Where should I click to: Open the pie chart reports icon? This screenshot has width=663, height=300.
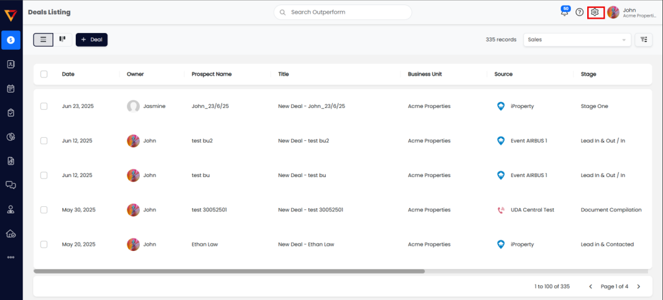[11, 136]
